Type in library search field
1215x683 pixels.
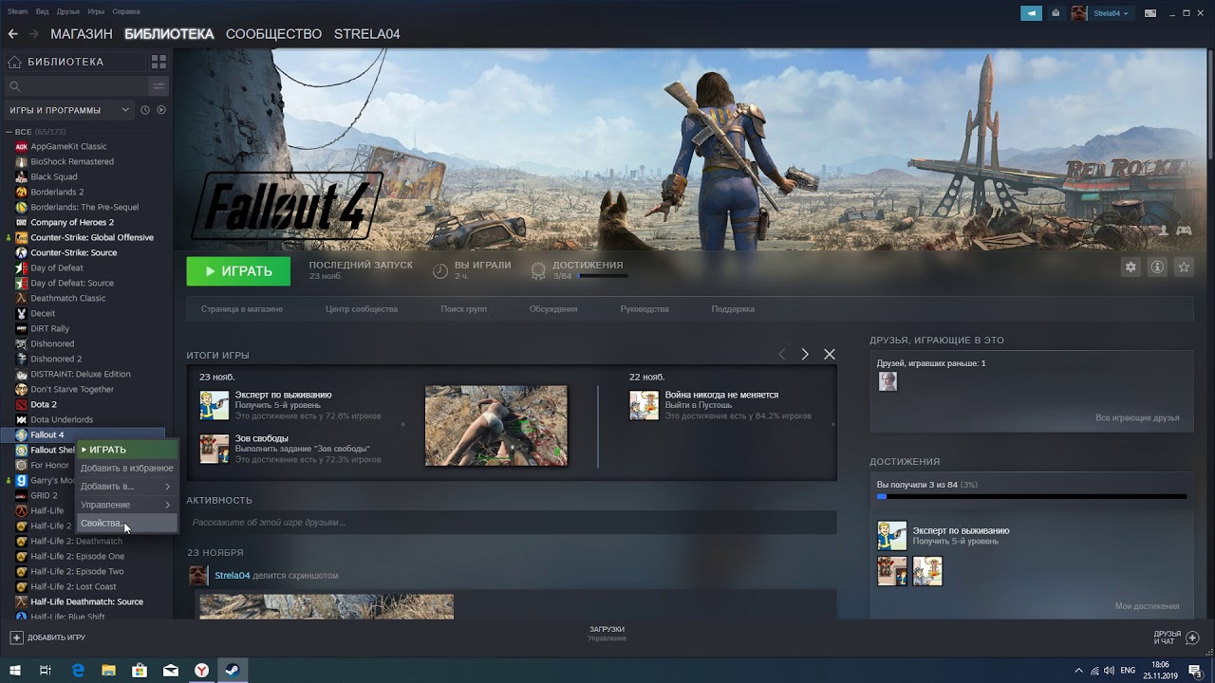[78, 86]
